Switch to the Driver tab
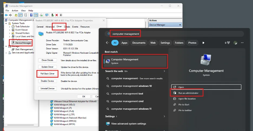Image resolution: width=253 pixels, height=131 pixels. coord(59,26)
